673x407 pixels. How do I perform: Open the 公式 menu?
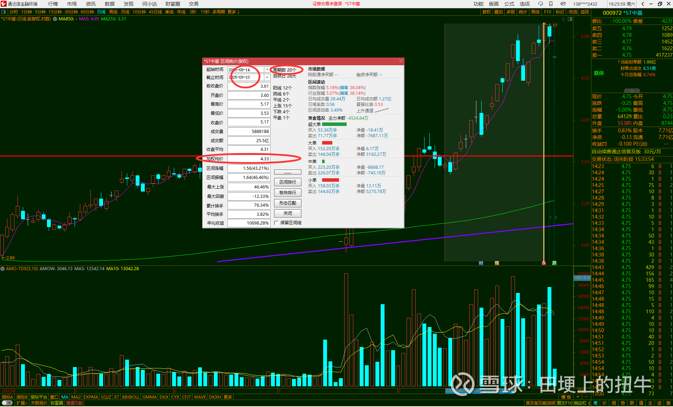click(x=509, y=4)
